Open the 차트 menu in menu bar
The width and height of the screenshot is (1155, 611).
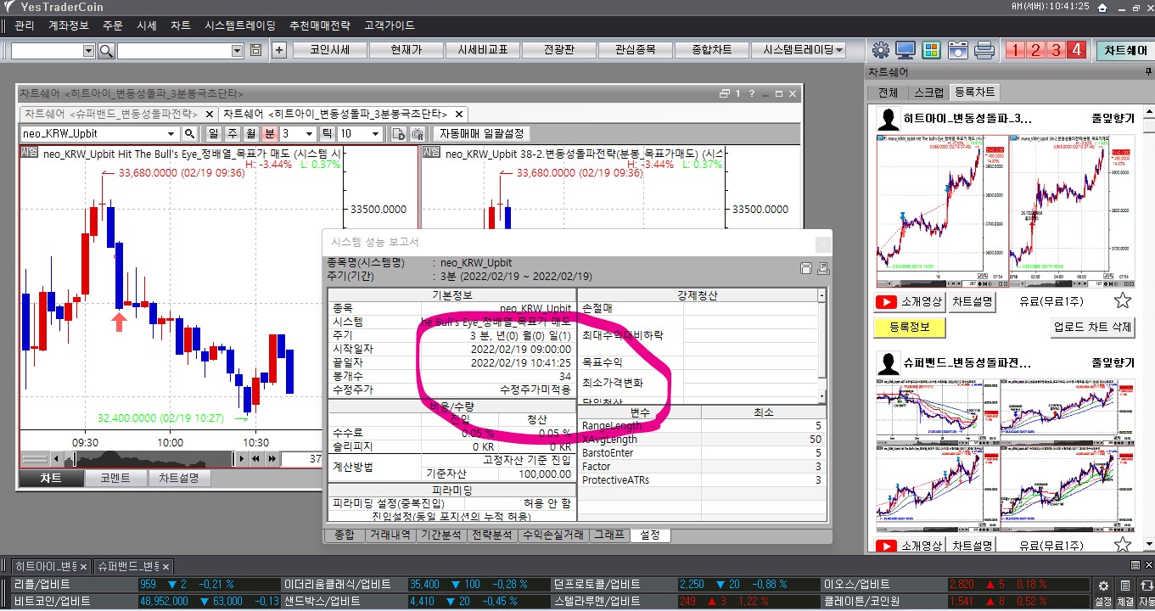(x=180, y=25)
